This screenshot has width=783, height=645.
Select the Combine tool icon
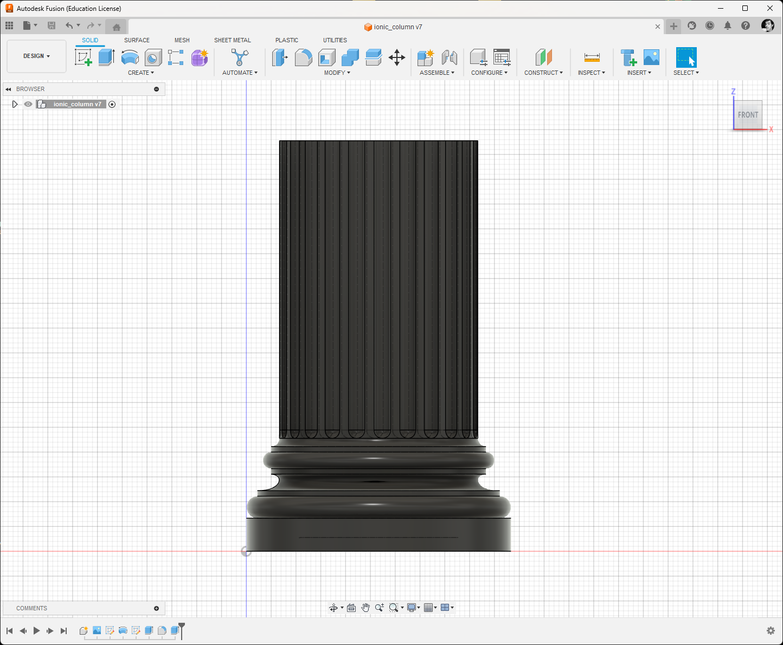pyautogui.click(x=350, y=57)
